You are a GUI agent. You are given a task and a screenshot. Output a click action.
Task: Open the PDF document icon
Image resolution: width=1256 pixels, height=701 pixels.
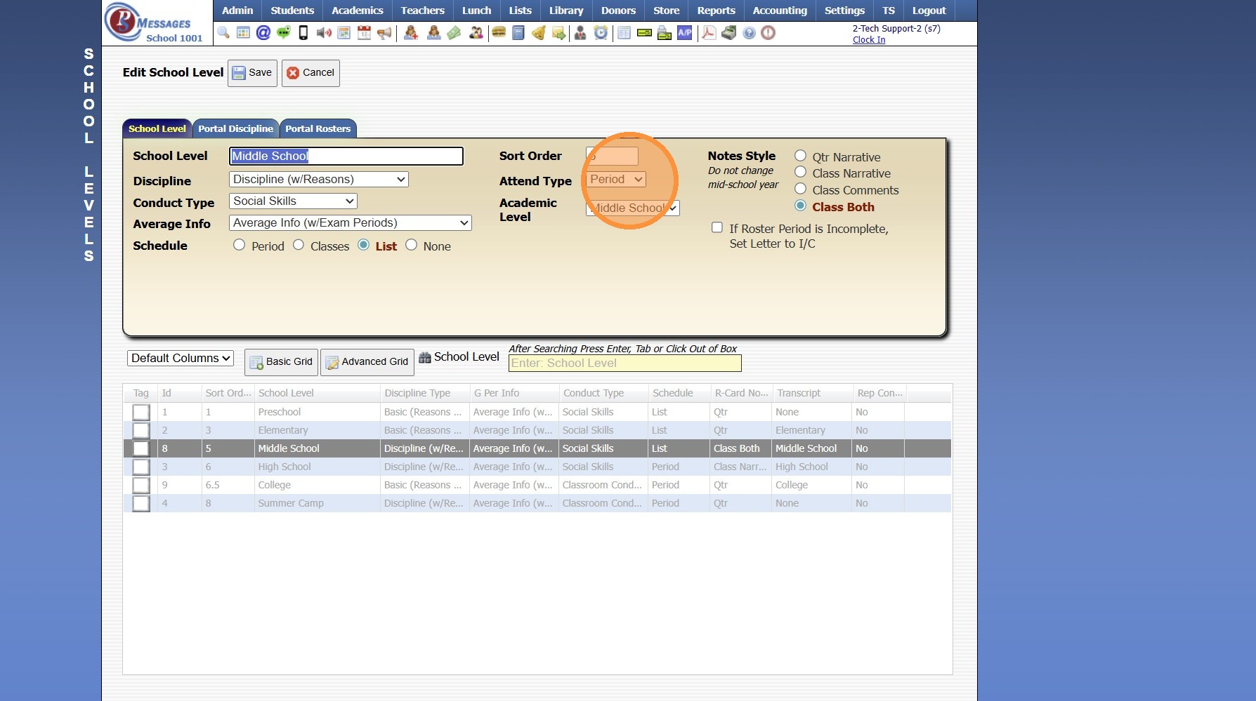[709, 32]
